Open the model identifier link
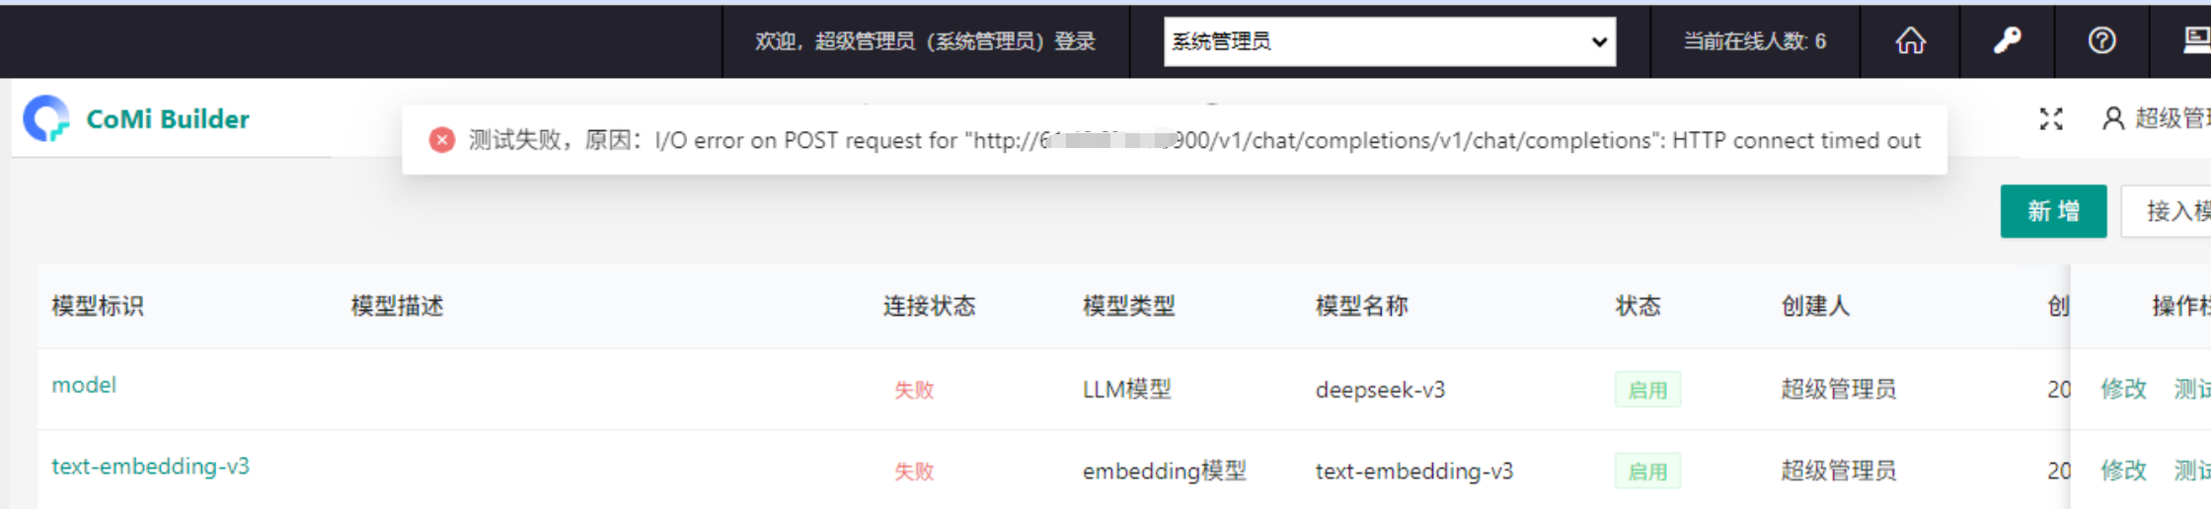 84,385
